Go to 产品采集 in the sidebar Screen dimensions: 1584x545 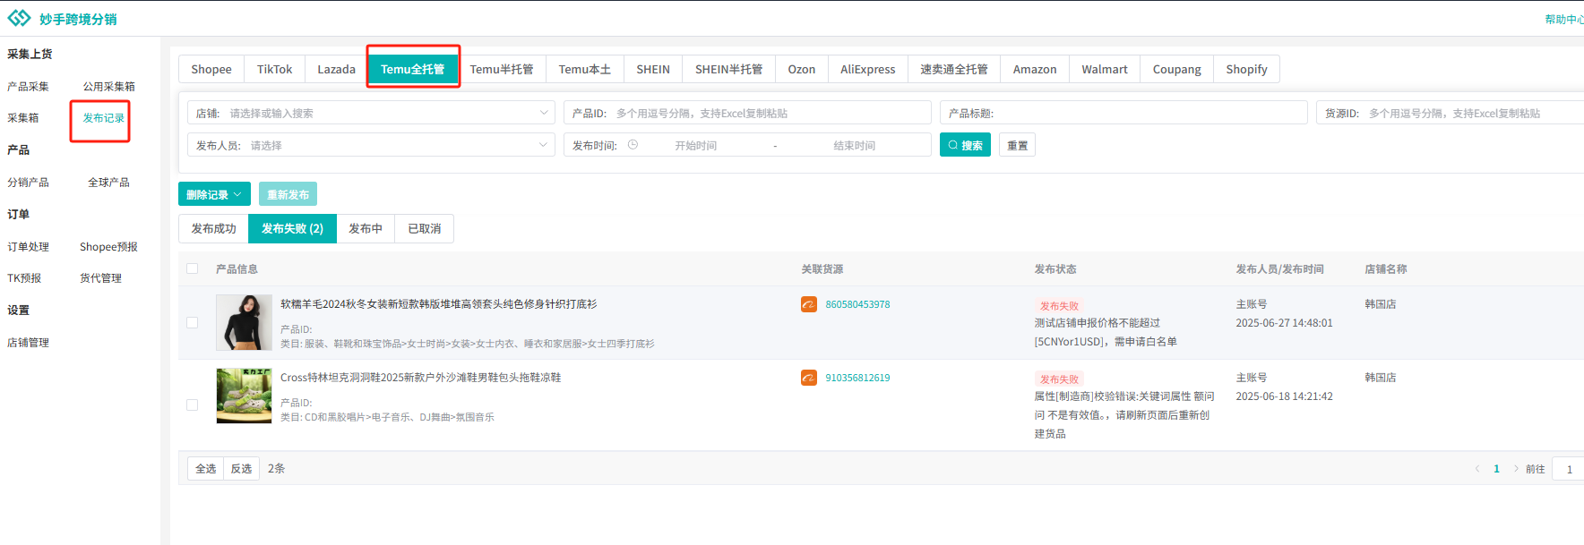tap(28, 86)
